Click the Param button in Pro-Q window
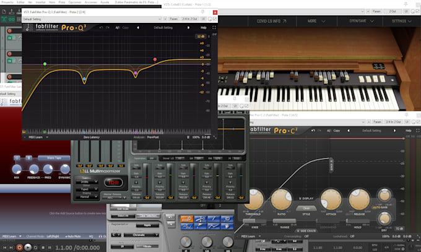Image resolution: width=421 pixels, height=252 pixels. (174, 19)
